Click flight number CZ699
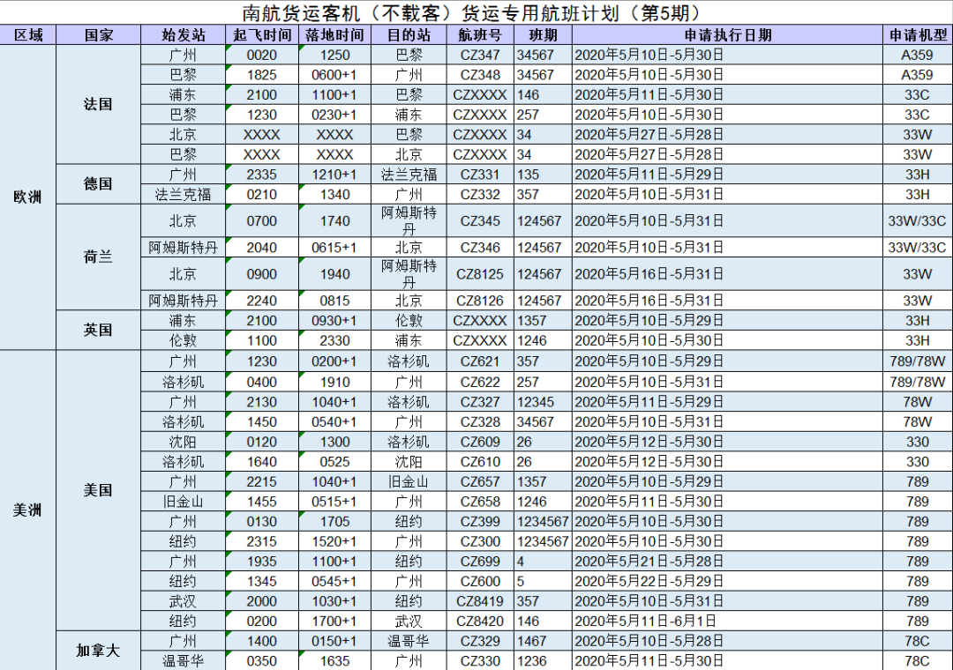 [x=480, y=562]
